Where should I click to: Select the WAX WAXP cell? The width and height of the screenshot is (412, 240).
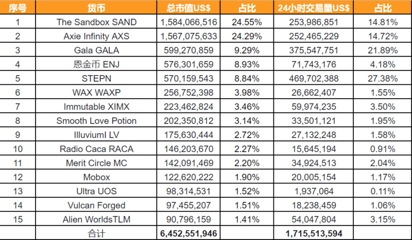click(x=96, y=93)
